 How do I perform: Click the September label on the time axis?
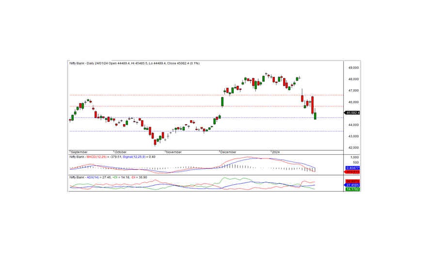point(79,152)
